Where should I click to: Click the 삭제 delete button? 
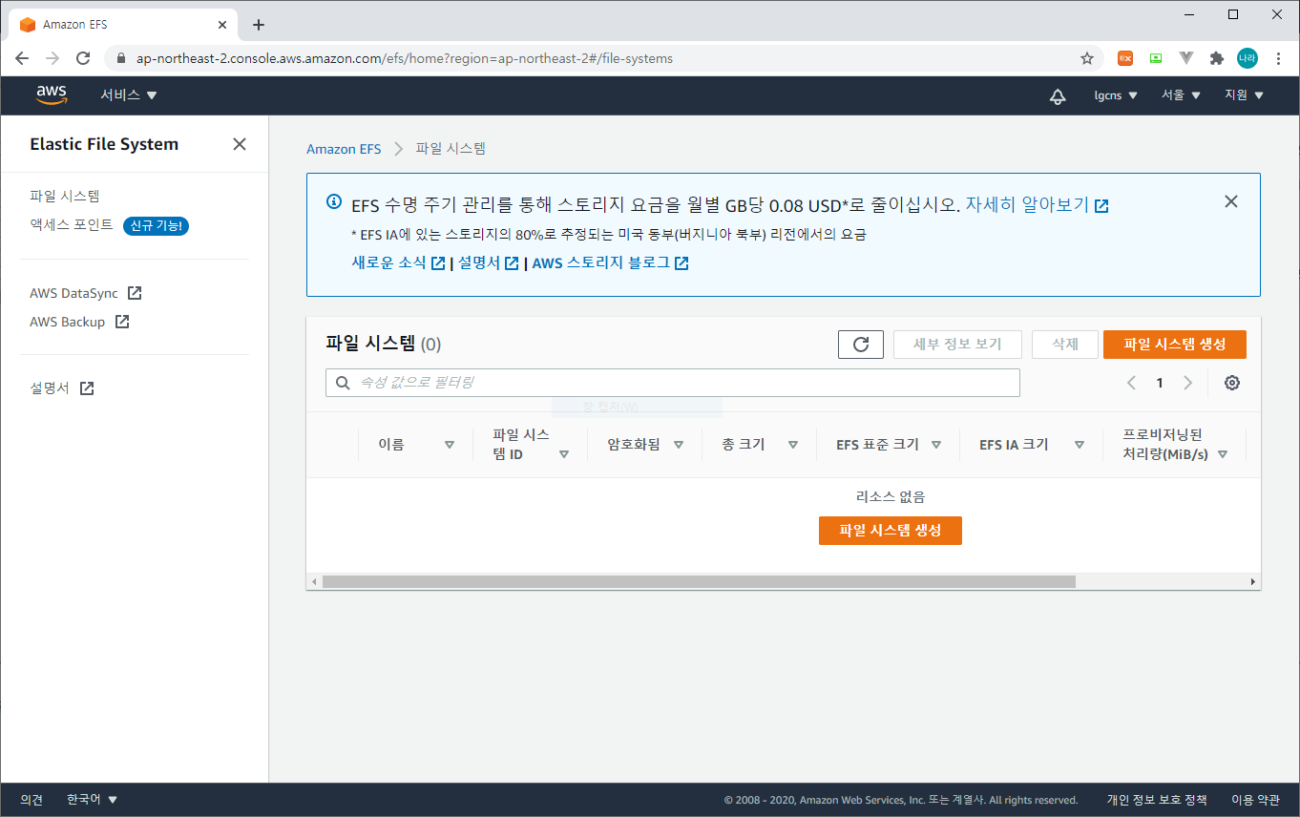(x=1064, y=345)
